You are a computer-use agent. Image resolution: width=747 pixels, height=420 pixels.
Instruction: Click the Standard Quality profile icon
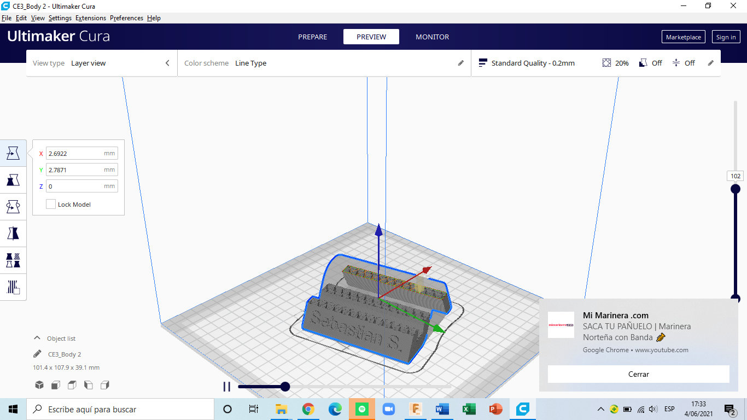pyautogui.click(x=483, y=63)
